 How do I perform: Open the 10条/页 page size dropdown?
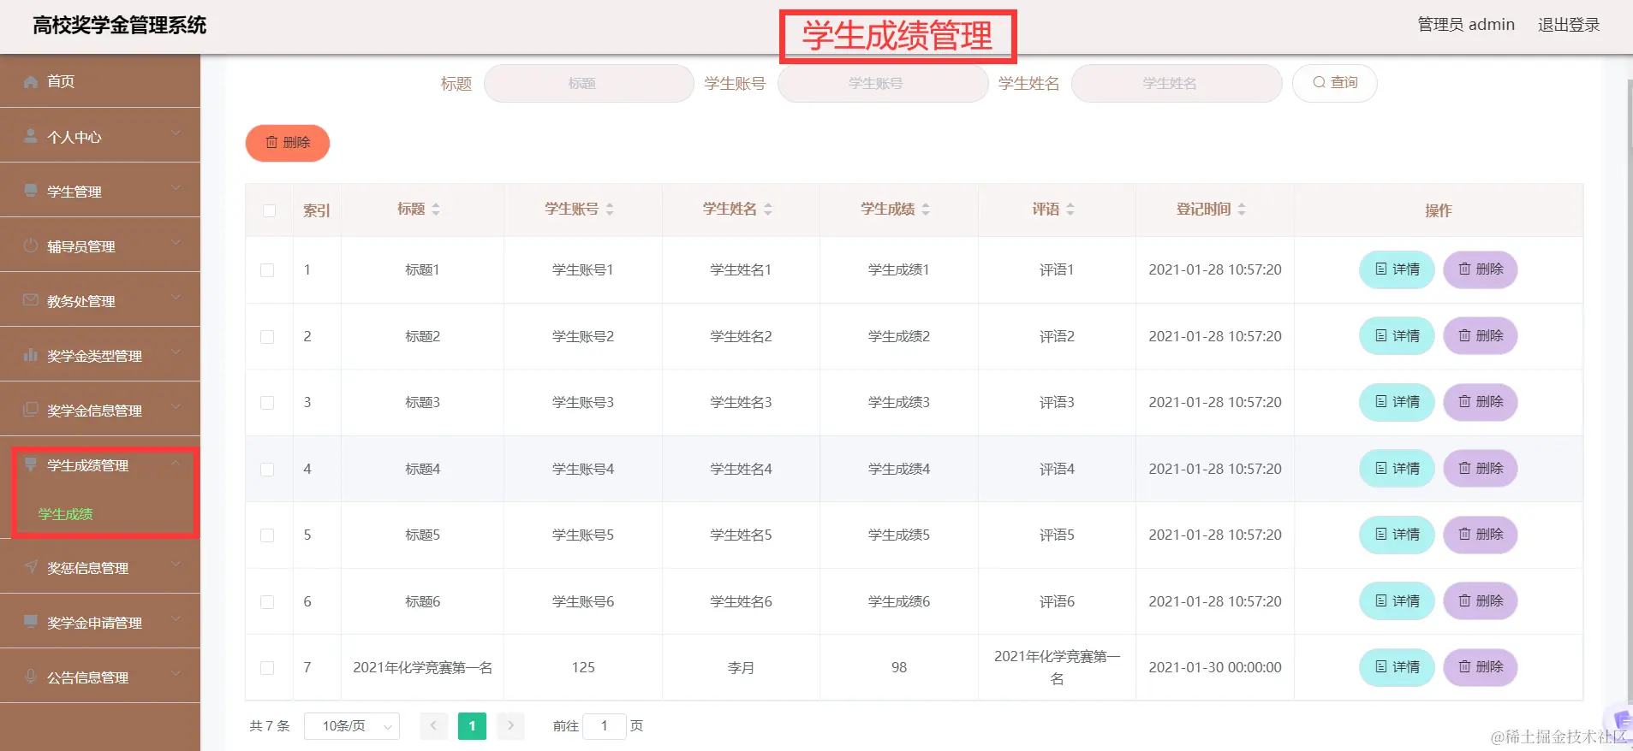coord(352,726)
